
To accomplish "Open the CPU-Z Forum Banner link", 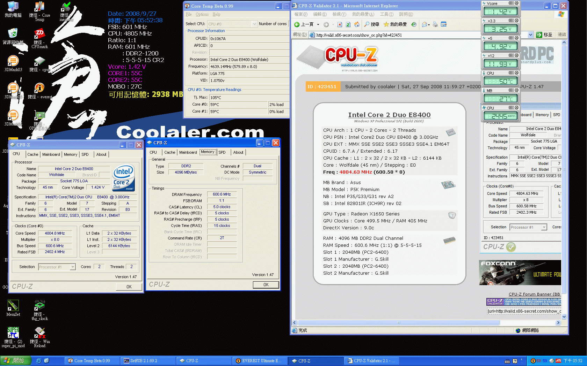I will tap(535, 294).
